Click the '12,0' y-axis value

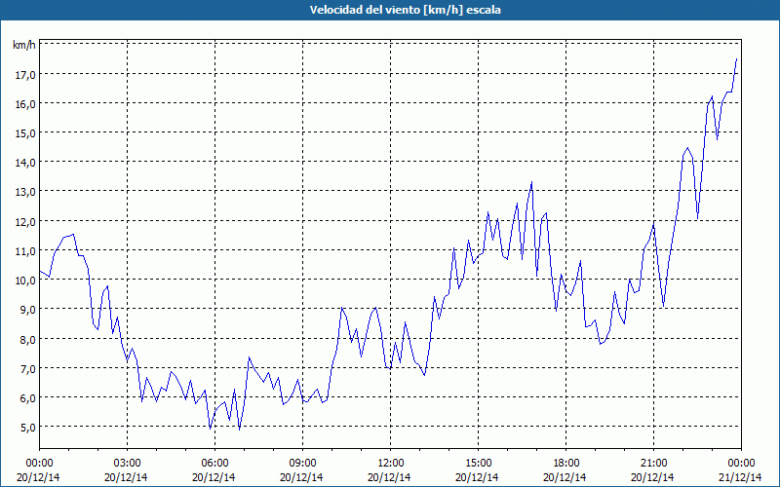(x=25, y=222)
